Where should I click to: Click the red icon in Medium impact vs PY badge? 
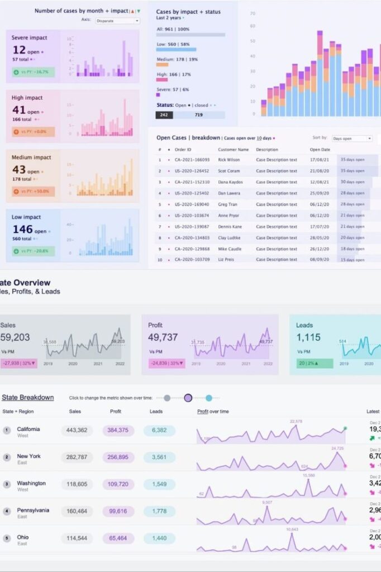pyautogui.click(x=16, y=192)
